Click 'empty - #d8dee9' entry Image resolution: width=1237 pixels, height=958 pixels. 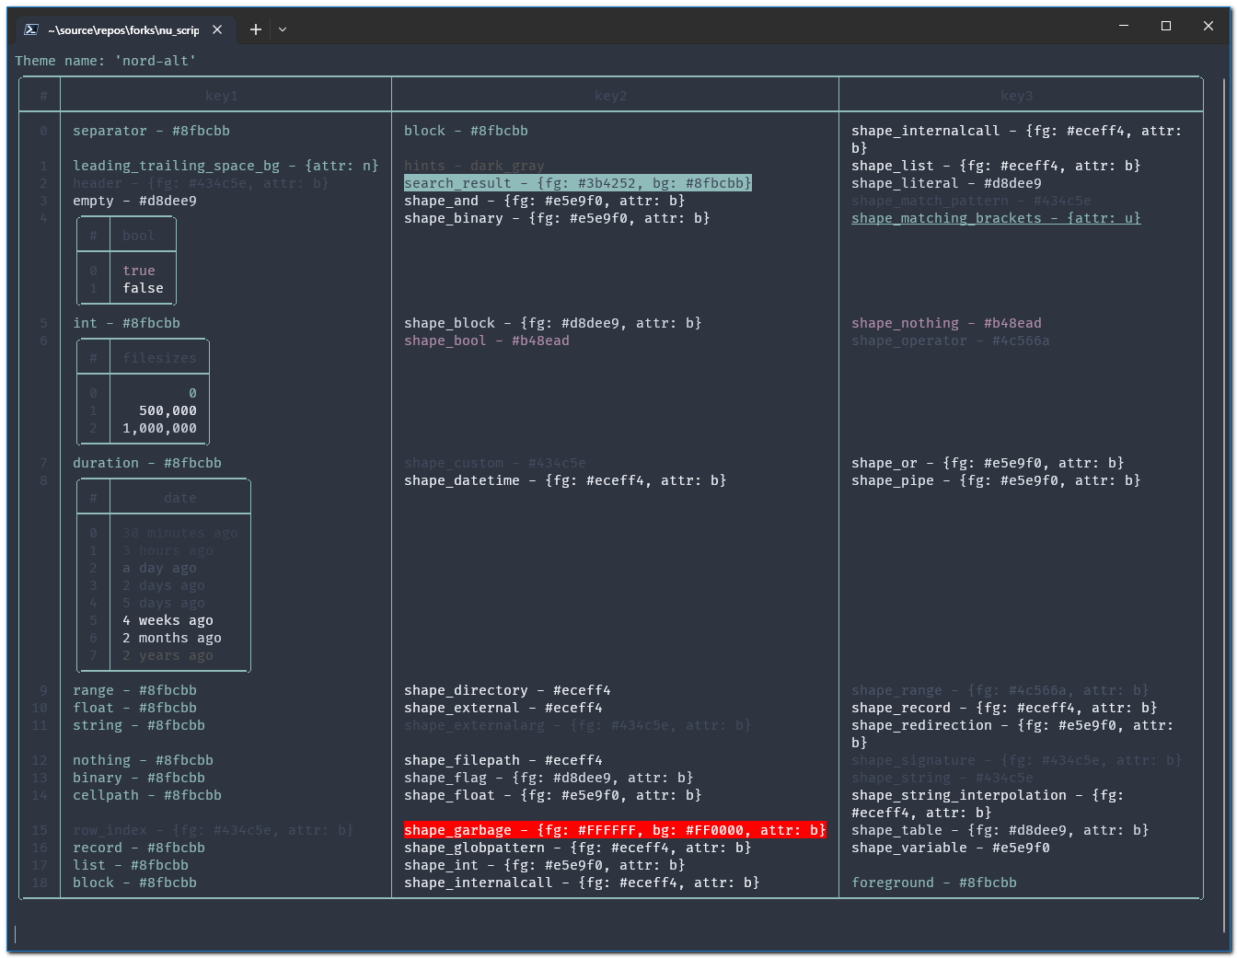(134, 201)
